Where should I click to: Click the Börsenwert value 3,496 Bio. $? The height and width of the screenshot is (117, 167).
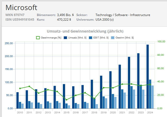tap(65, 15)
